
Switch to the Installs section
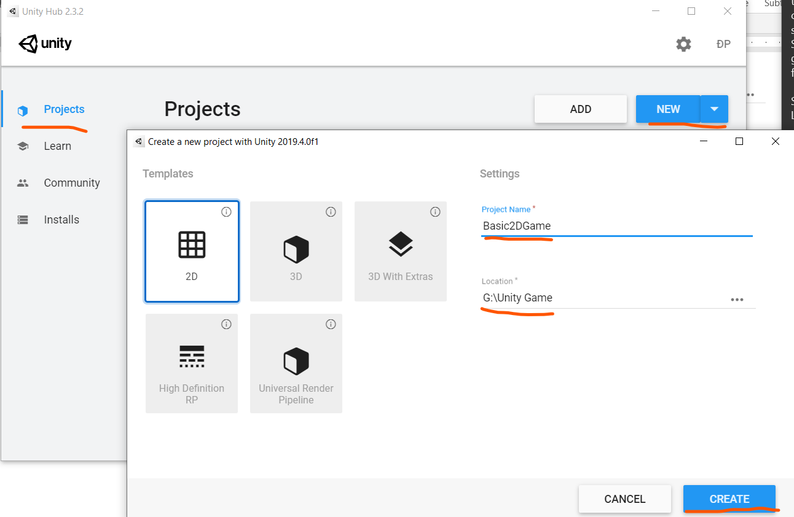pos(61,220)
